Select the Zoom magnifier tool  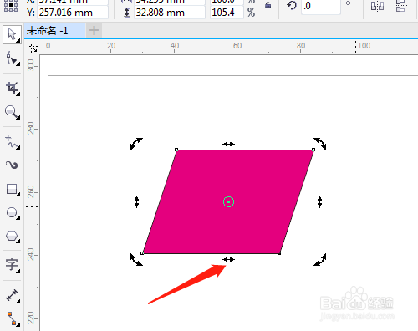click(13, 112)
